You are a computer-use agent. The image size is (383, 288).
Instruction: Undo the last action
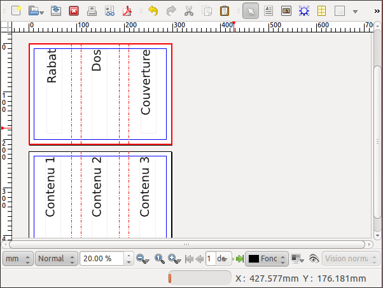pos(153,11)
